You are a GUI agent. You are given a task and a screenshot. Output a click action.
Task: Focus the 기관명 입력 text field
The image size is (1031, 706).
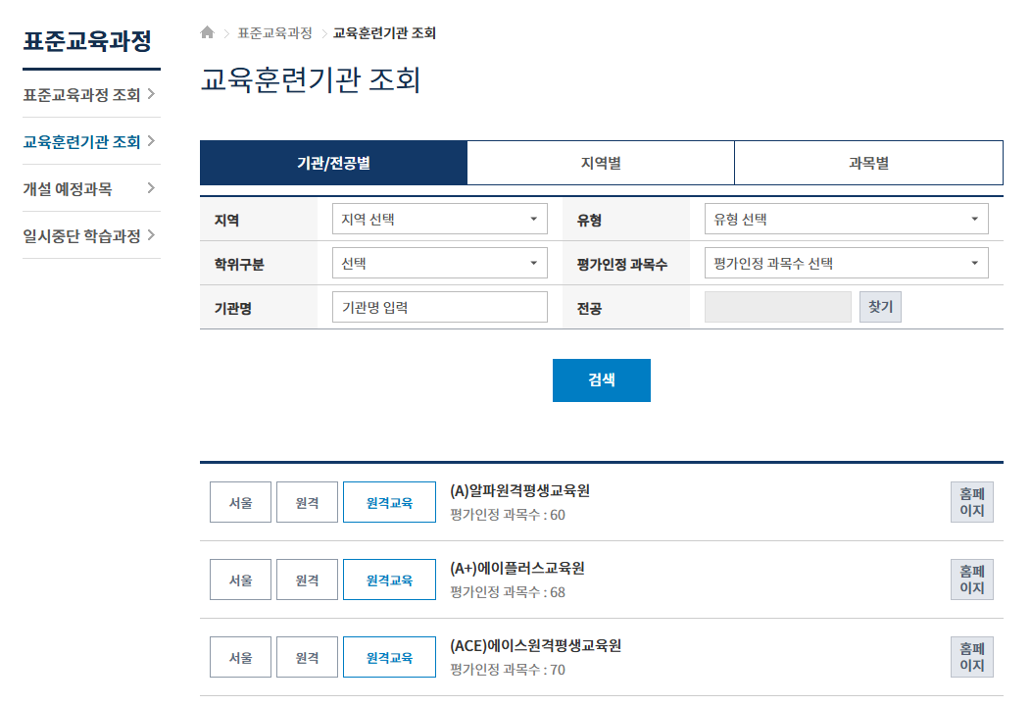point(440,307)
